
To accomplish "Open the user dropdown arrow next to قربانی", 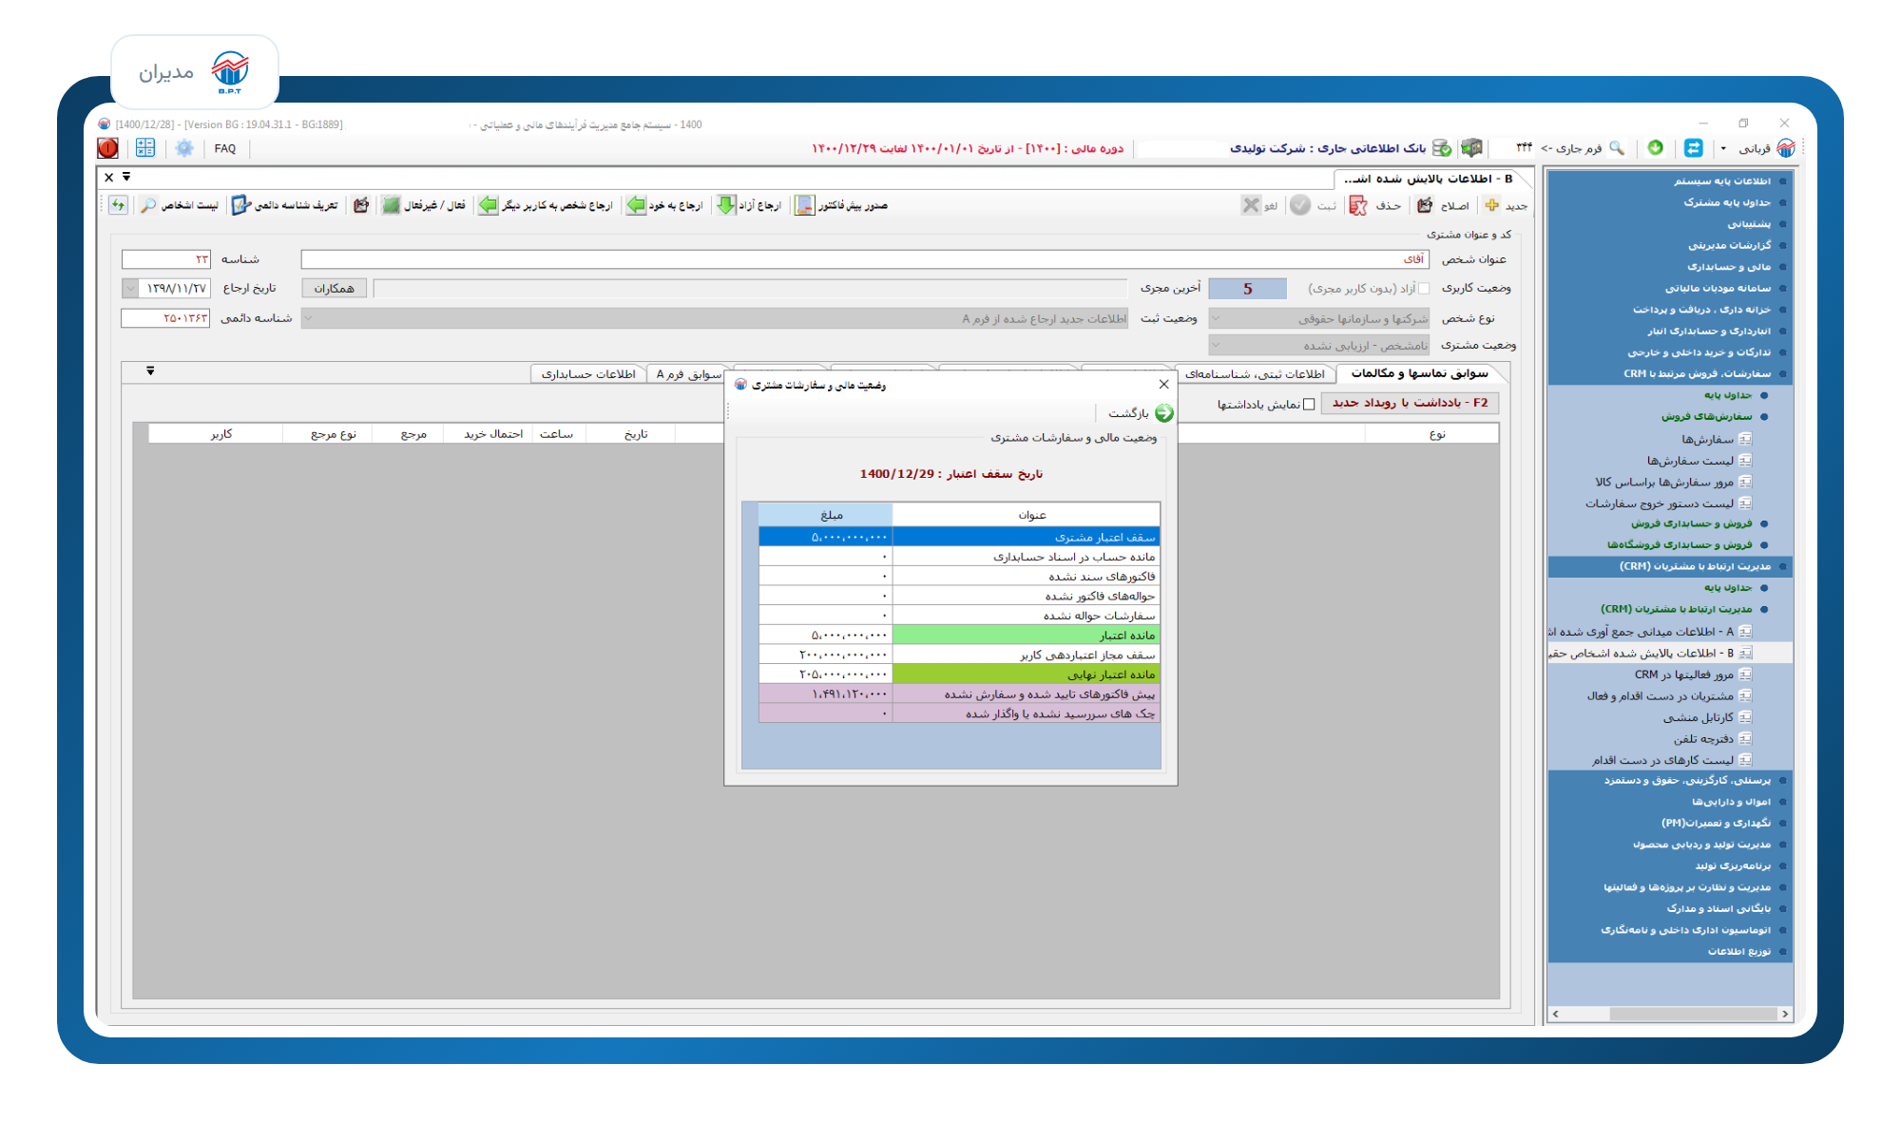I will point(1723,148).
